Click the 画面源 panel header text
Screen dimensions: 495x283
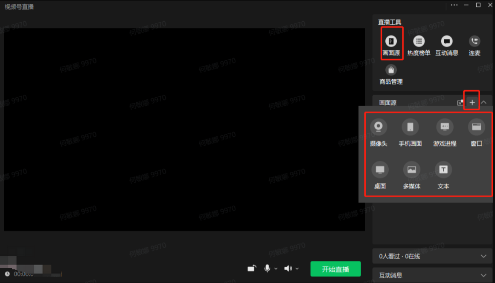[x=387, y=103]
